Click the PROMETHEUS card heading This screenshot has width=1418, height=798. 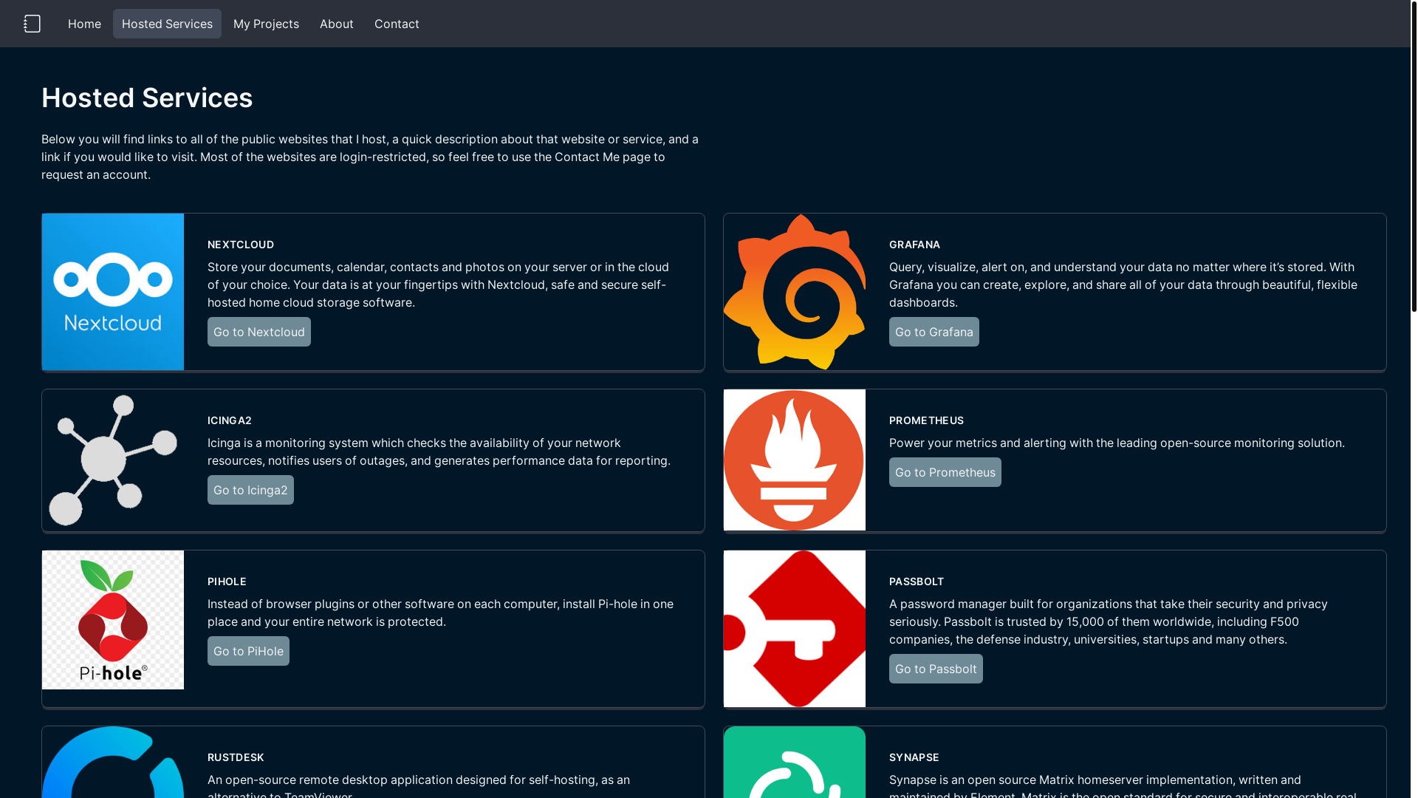pyautogui.click(x=926, y=420)
